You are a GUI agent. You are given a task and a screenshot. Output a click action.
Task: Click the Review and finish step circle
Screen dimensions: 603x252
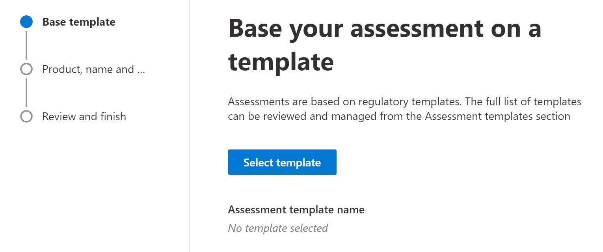coord(26,117)
